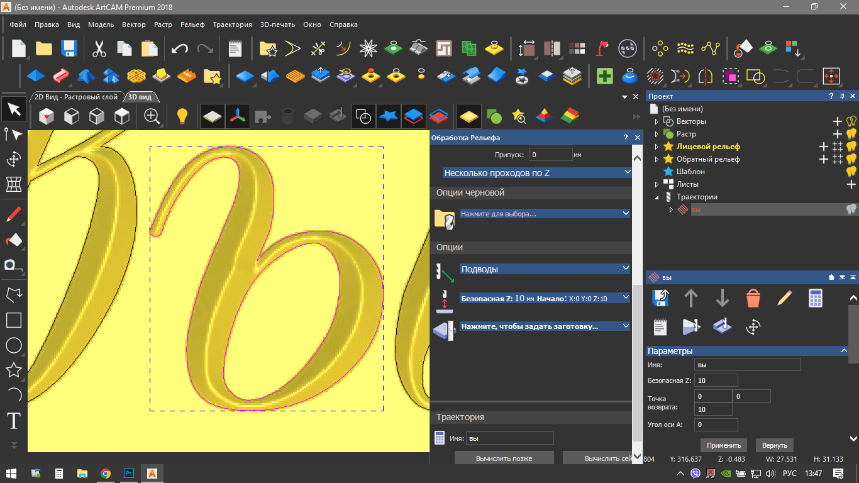
Task: Expand the Листы tree node
Action: (x=657, y=184)
